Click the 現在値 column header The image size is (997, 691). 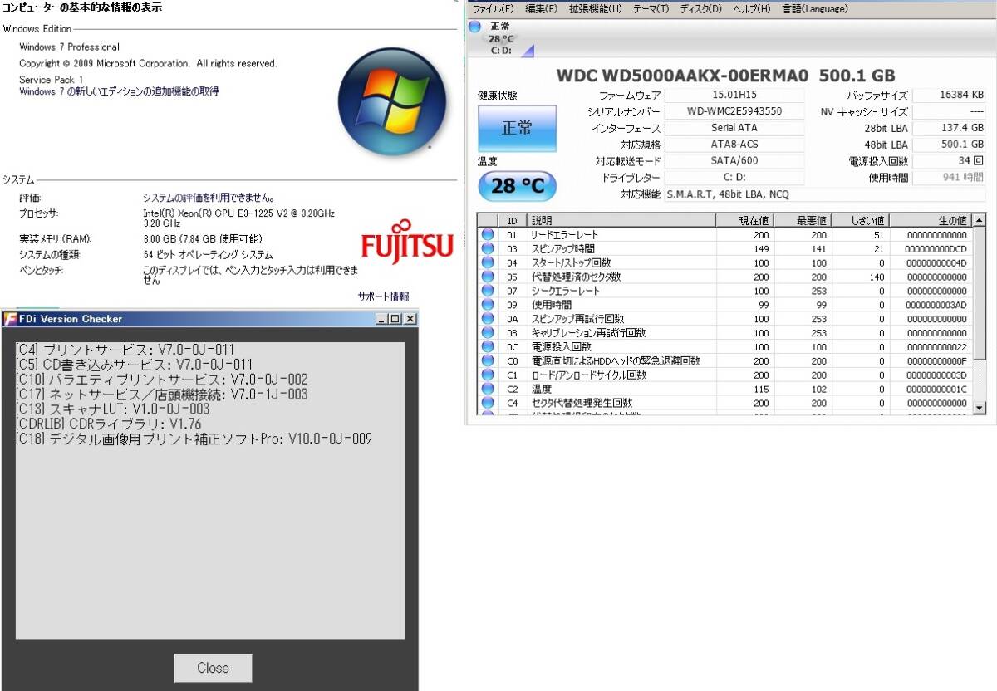tap(745, 221)
